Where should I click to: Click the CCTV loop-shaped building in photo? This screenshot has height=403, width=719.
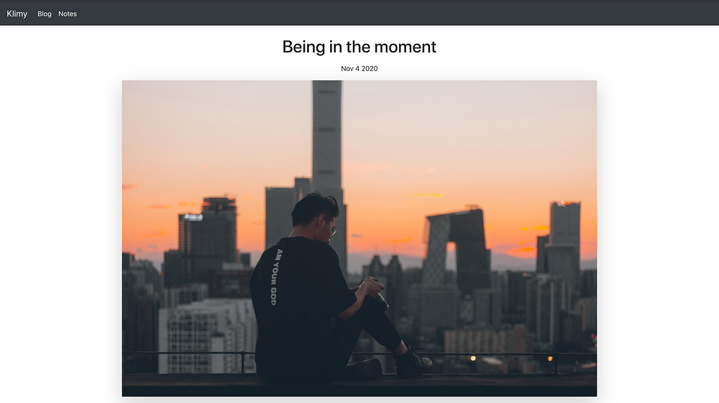tap(457, 249)
